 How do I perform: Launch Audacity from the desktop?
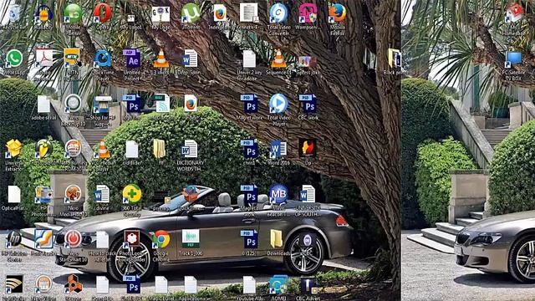click(x=43, y=14)
